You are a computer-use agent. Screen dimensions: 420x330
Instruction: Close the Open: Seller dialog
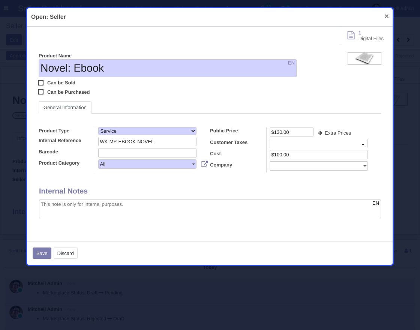386,16
